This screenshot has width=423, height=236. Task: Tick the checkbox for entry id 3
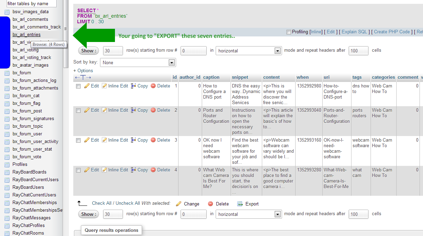[x=78, y=141]
